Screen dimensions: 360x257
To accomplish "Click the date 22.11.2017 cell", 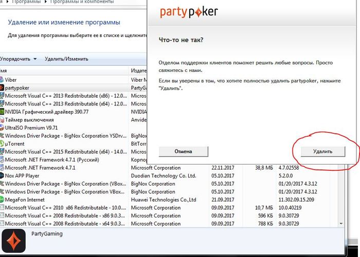I will coord(223,168).
